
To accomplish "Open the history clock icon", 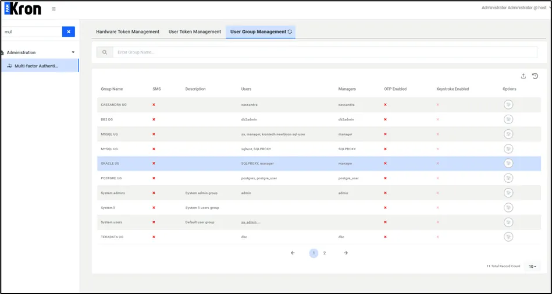I will point(535,76).
